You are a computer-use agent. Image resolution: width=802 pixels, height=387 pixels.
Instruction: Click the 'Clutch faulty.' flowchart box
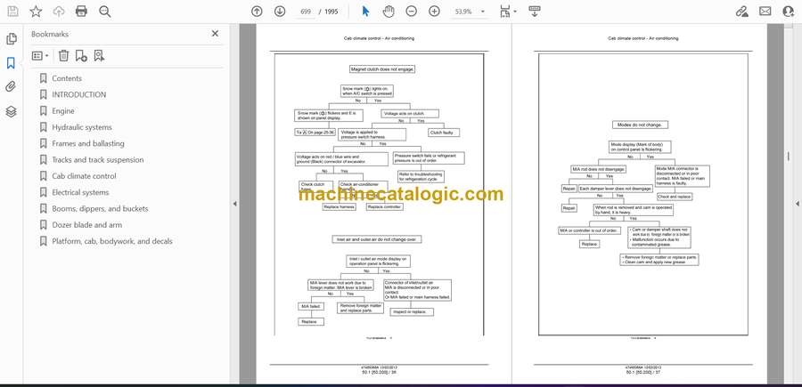(444, 133)
